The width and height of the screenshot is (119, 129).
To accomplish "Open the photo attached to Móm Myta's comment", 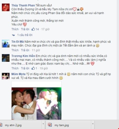I will 36,100.
